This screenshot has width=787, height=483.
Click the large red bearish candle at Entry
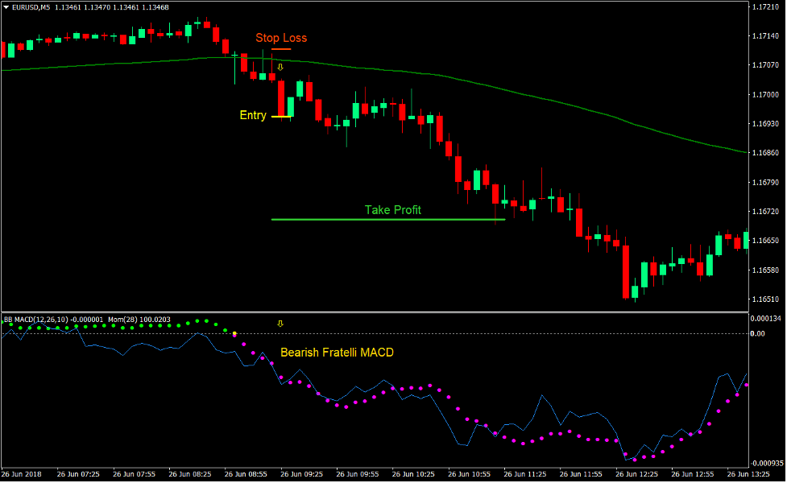[x=281, y=101]
